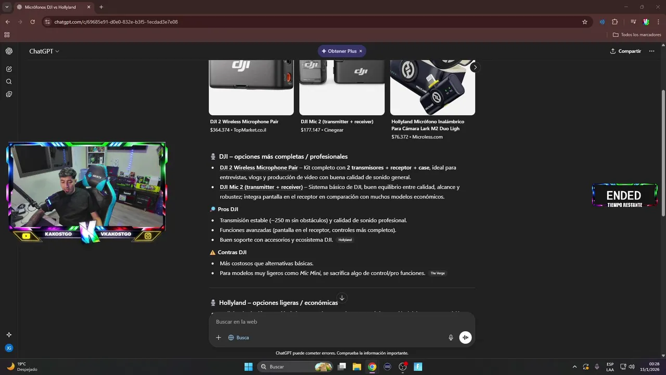Dismiss the Obtener Plus banner
The height and width of the screenshot is (375, 666).
coord(361,51)
